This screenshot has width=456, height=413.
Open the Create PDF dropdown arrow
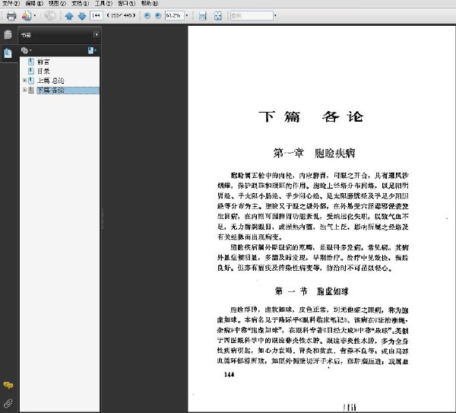(35, 16)
